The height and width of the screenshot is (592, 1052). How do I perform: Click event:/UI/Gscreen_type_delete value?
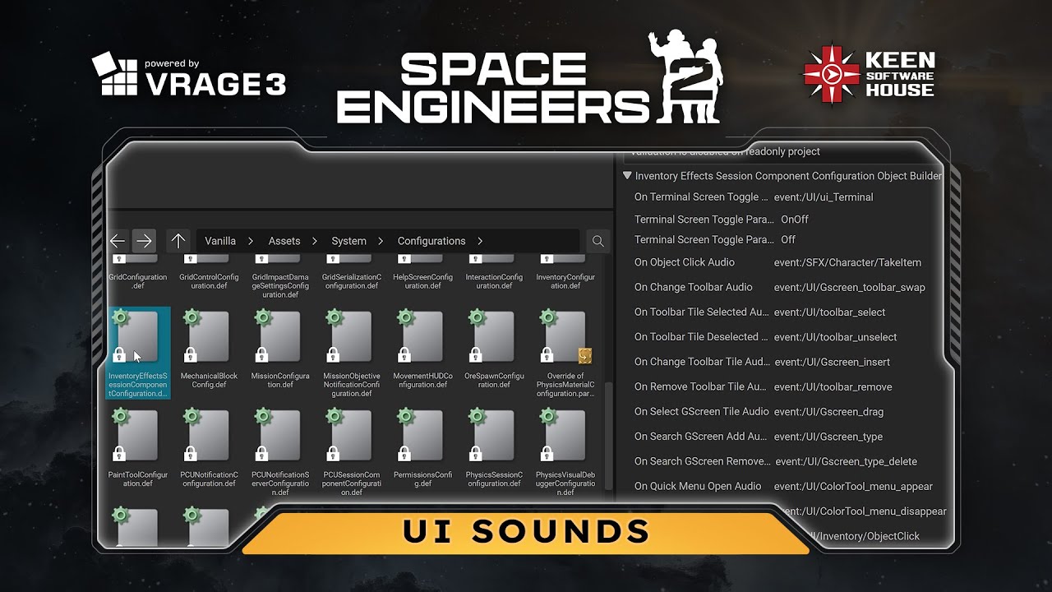(847, 461)
